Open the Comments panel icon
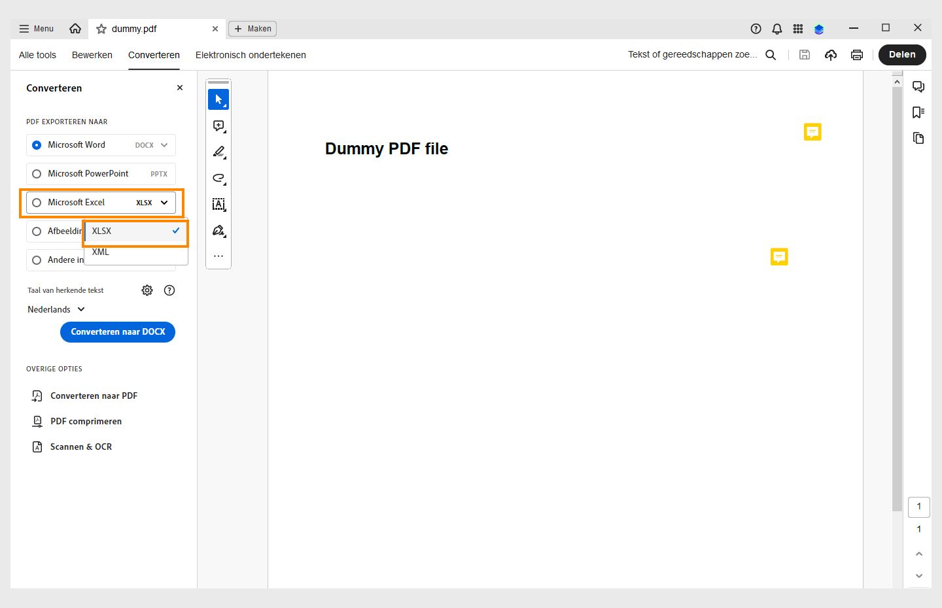This screenshot has width=942, height=608. click(918, 86)
